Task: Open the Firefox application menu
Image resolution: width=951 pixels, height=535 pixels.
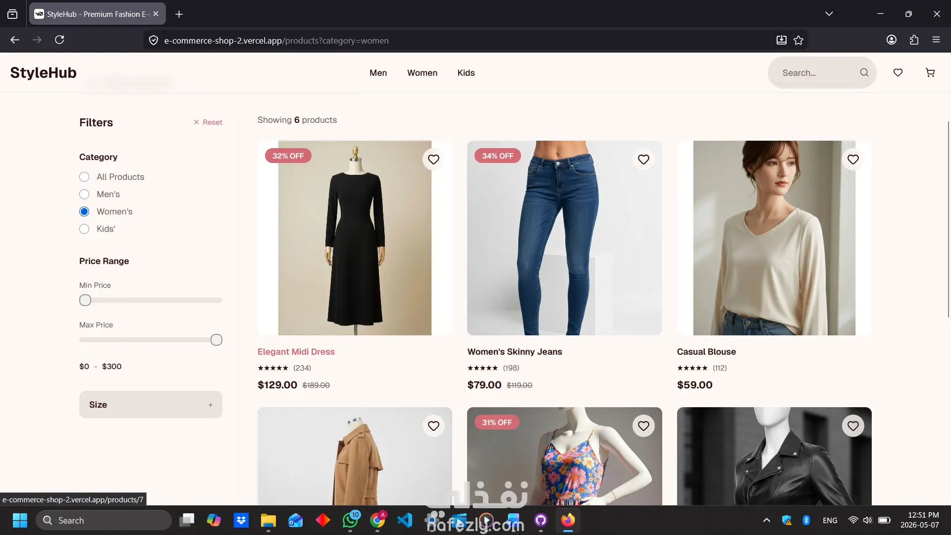Action: point(936,40)
